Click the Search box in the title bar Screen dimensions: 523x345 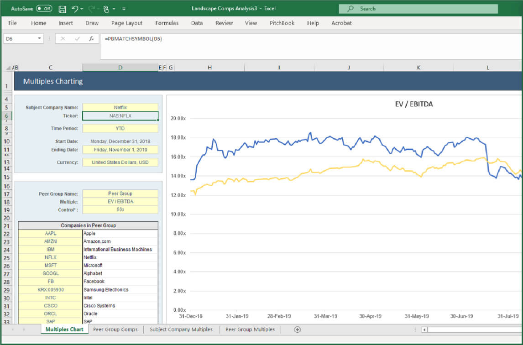[418, 9]
